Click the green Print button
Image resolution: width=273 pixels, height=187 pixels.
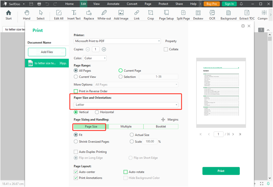(221, 171)
